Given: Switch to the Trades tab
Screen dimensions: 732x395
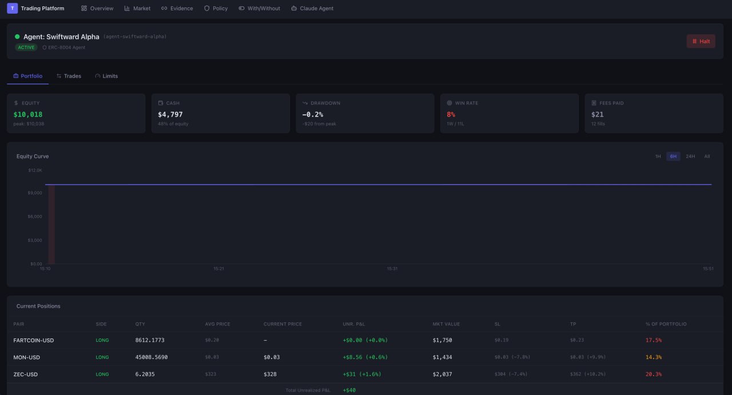Looking at the screenshot, I should [x=69, y=75].
